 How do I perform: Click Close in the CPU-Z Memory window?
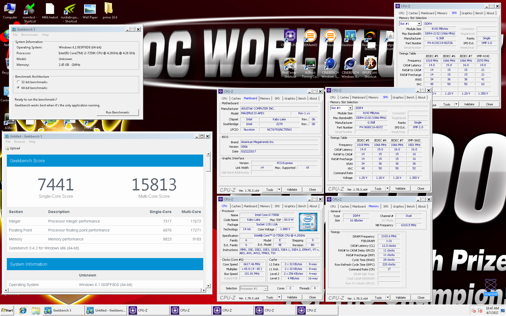(421, 298)
